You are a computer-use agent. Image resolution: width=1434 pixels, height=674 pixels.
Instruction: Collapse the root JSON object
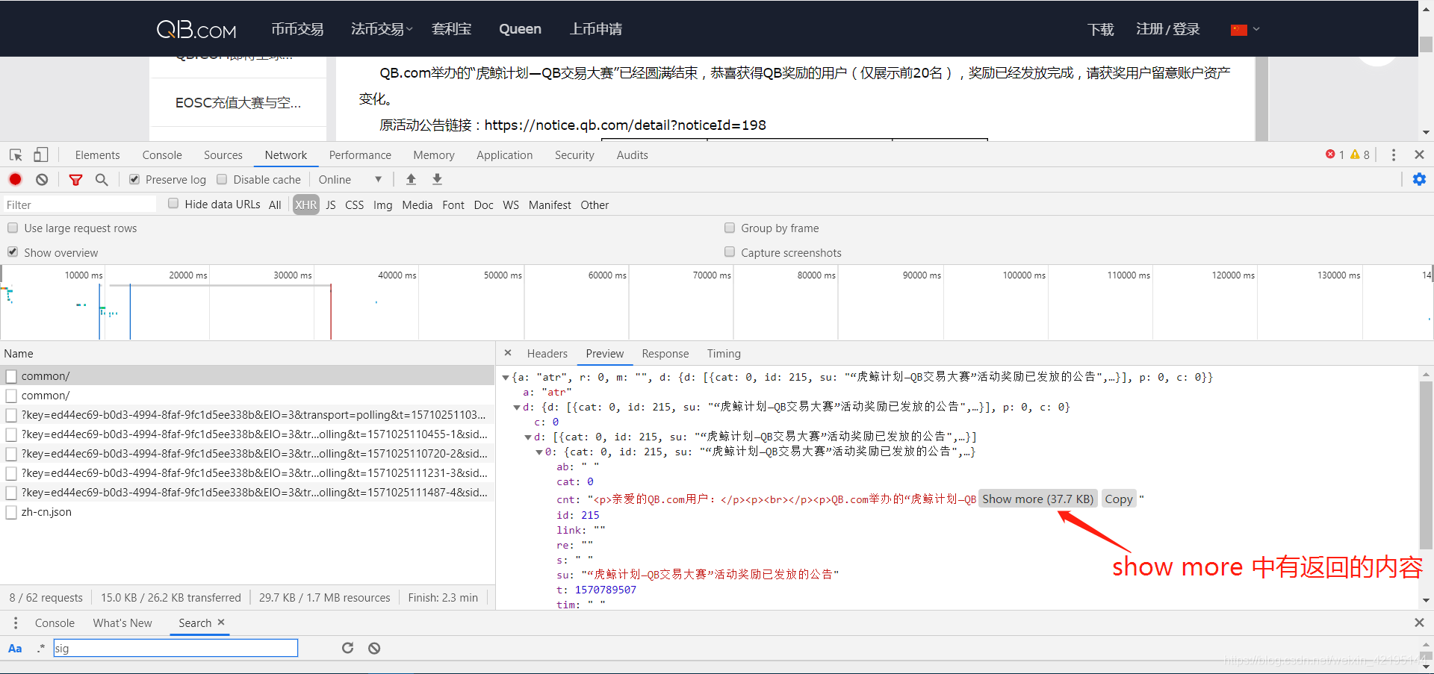506,378
